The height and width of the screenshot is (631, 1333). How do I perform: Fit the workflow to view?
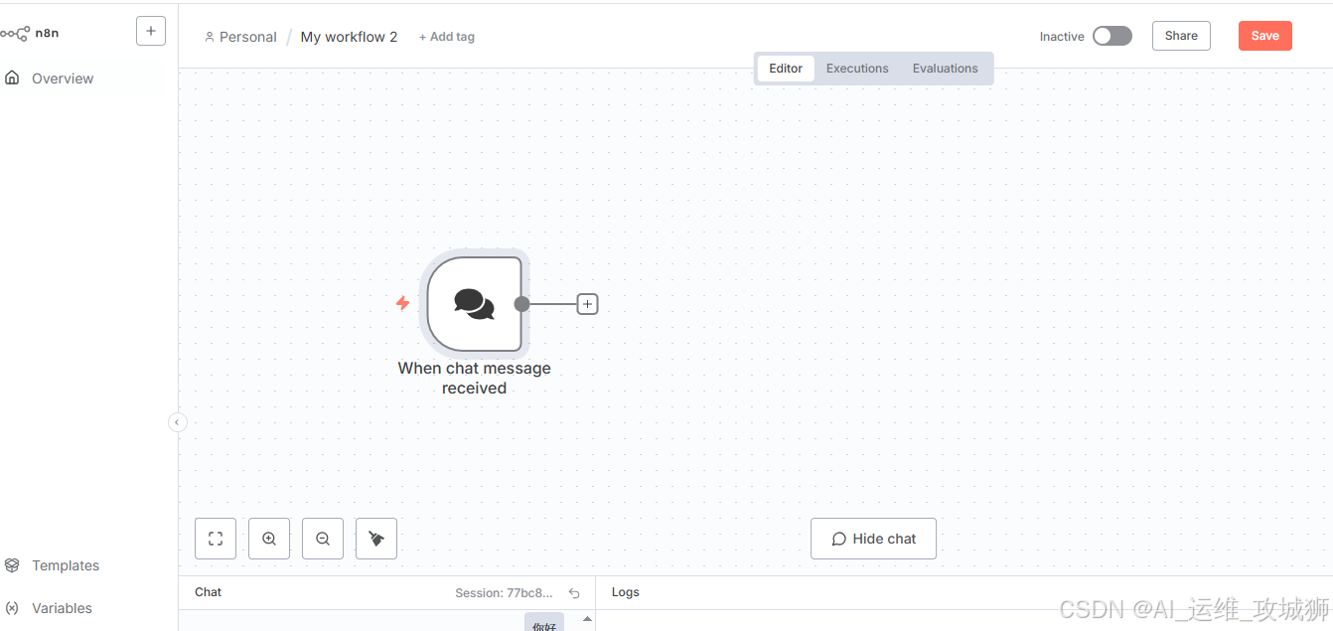point(216,539)
